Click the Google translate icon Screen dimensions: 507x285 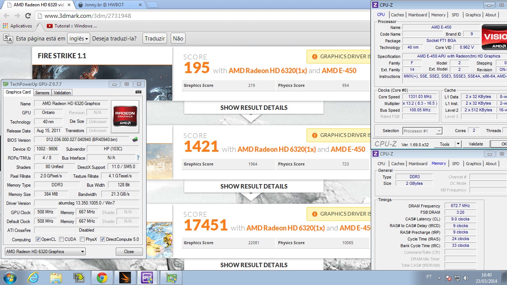8,38
